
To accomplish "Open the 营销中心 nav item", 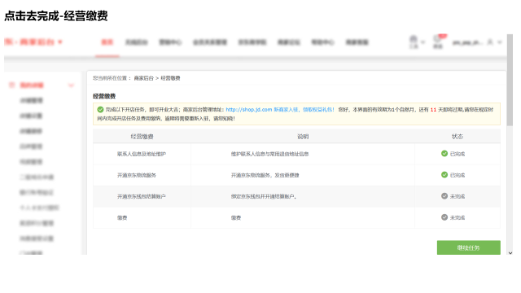I will coord(170,42).
